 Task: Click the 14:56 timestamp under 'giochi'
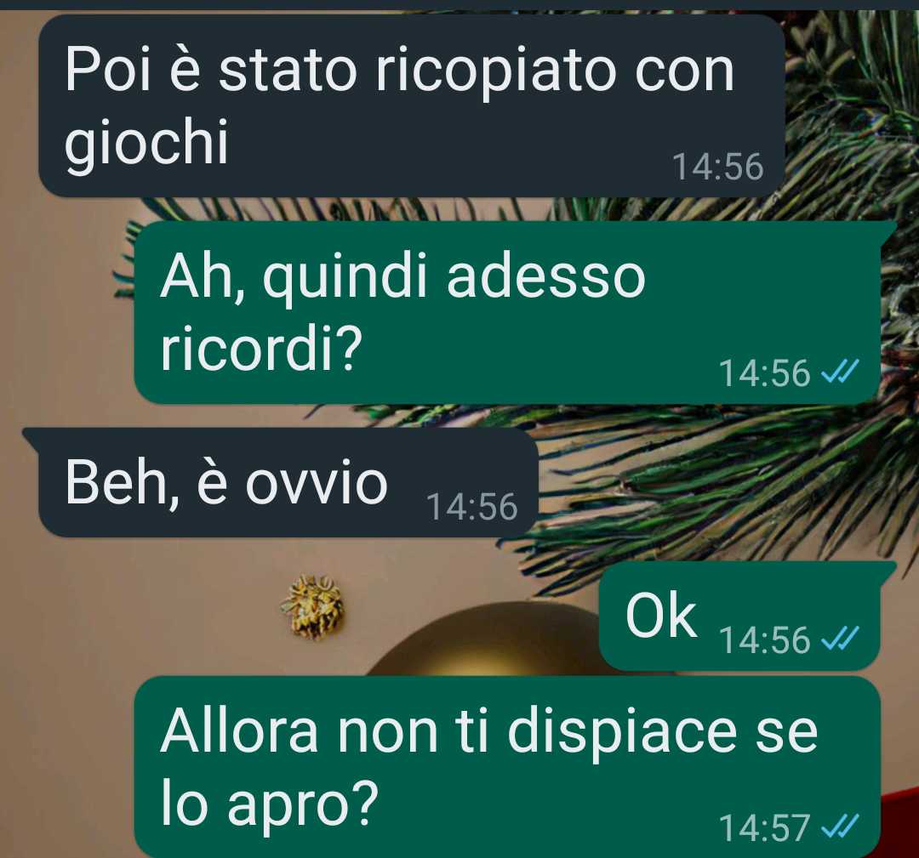(718, 167)
